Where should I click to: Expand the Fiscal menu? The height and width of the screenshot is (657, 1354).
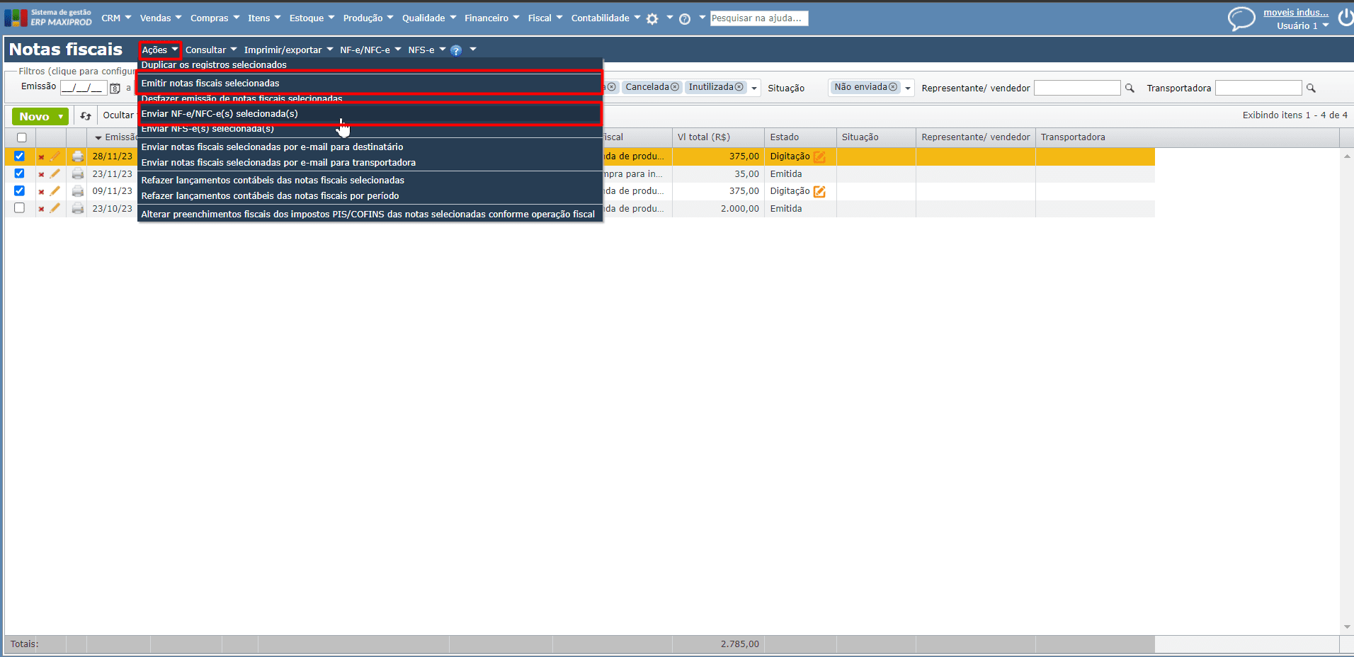pyautogui.click(x=545, y=18)
